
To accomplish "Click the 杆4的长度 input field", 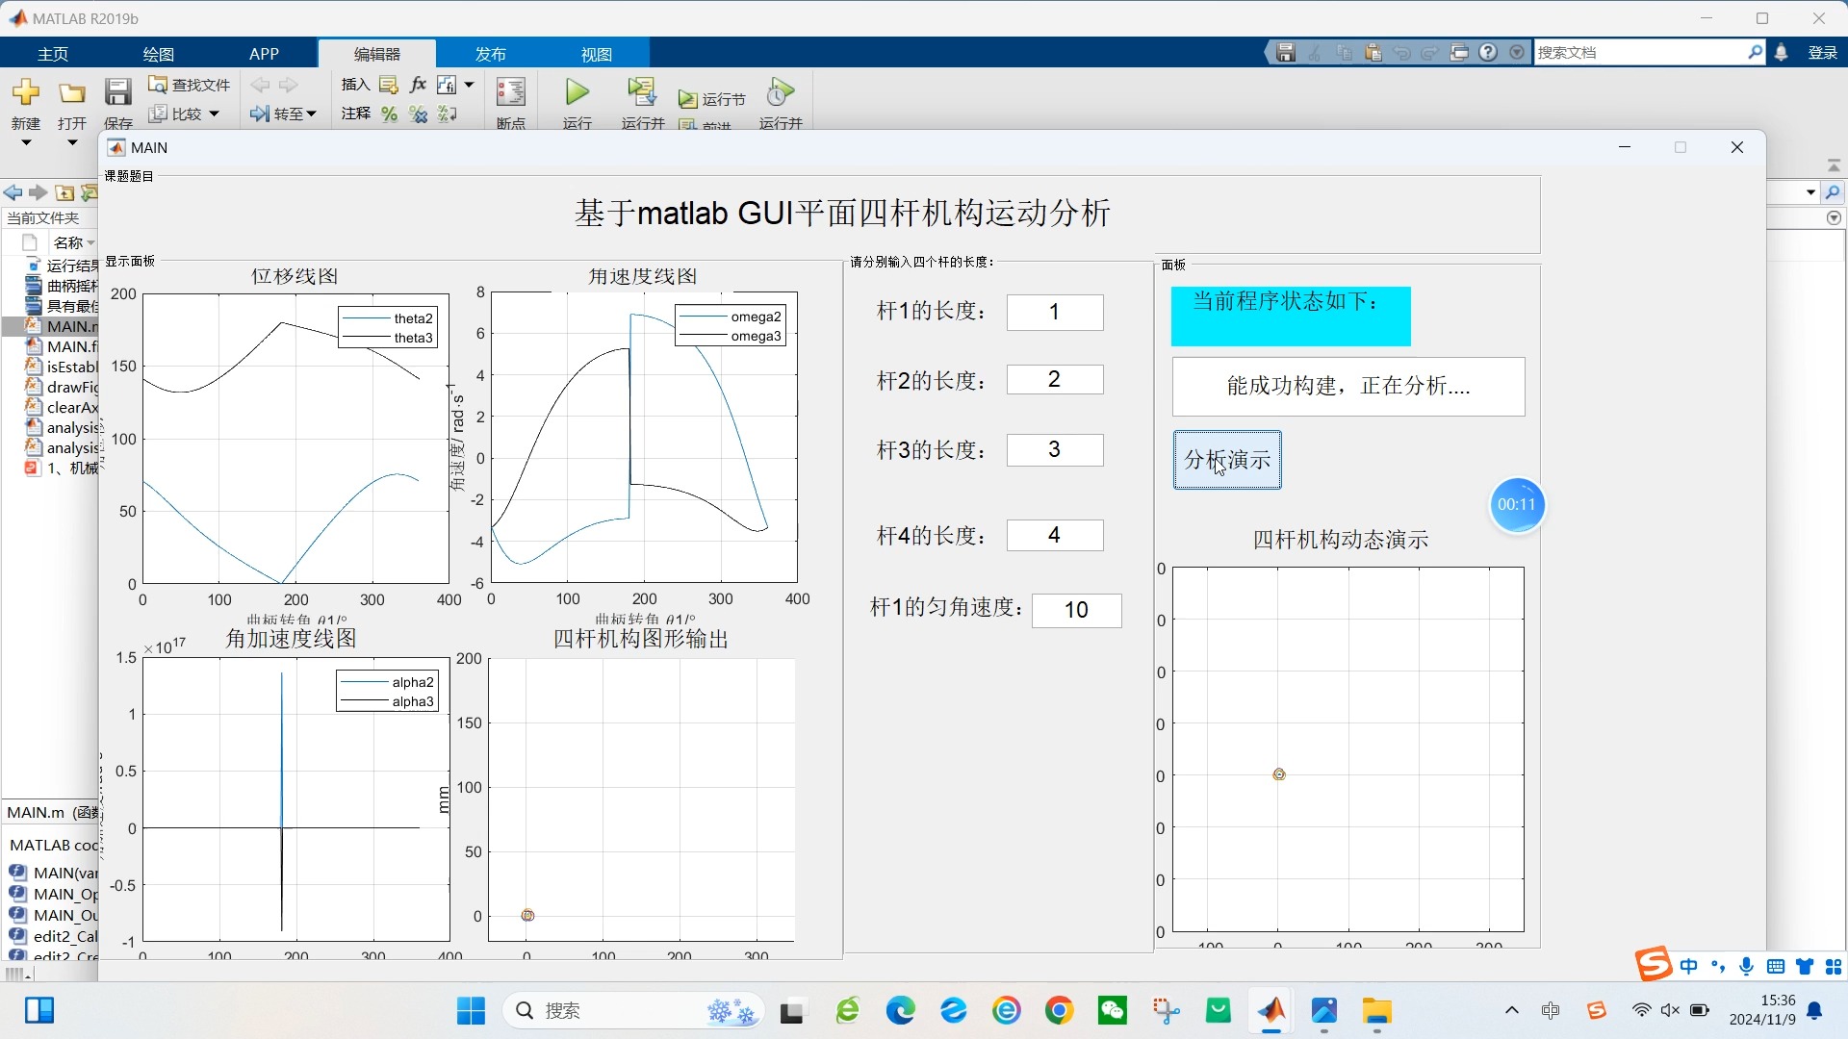I will tap(1055, 535).
